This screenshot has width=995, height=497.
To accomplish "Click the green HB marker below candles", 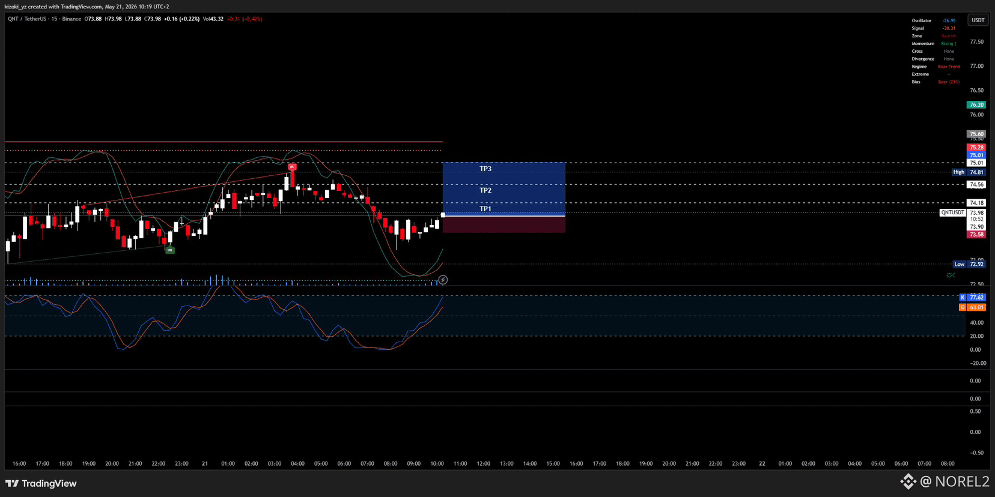I will pyautogui.click(x=170, y=250).
